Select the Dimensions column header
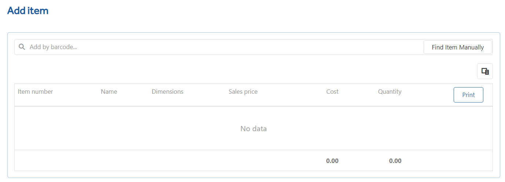 168,92
